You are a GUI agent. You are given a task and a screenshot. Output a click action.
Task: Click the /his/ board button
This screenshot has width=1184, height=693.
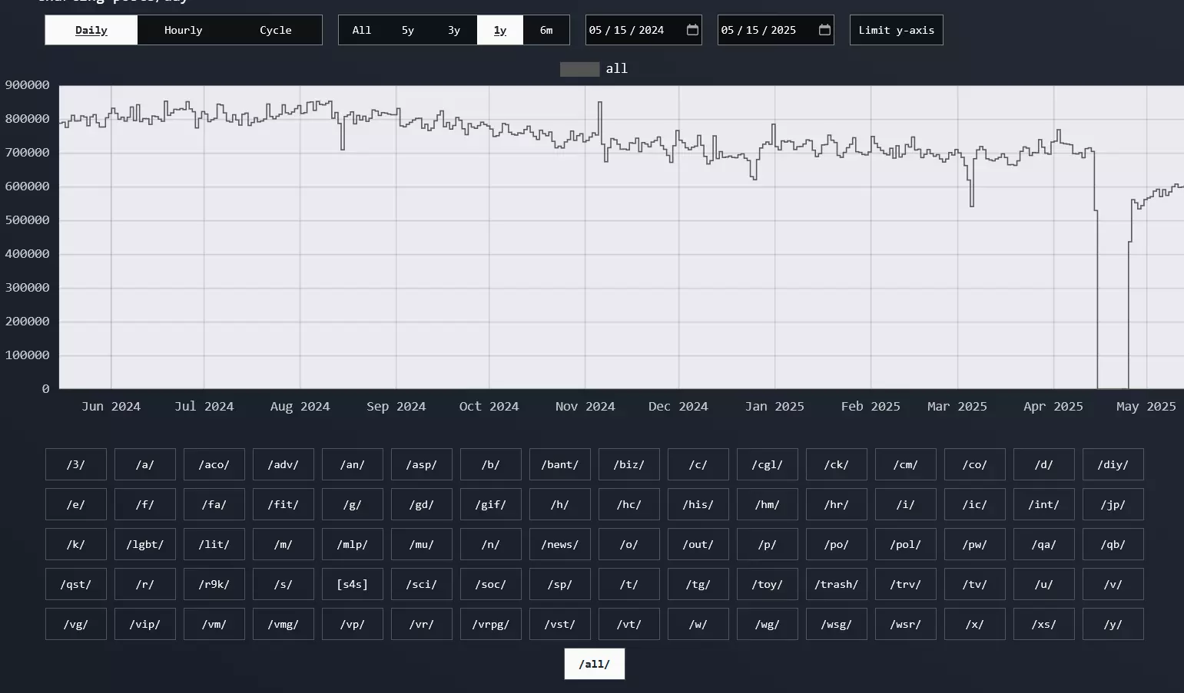point(698,504)
